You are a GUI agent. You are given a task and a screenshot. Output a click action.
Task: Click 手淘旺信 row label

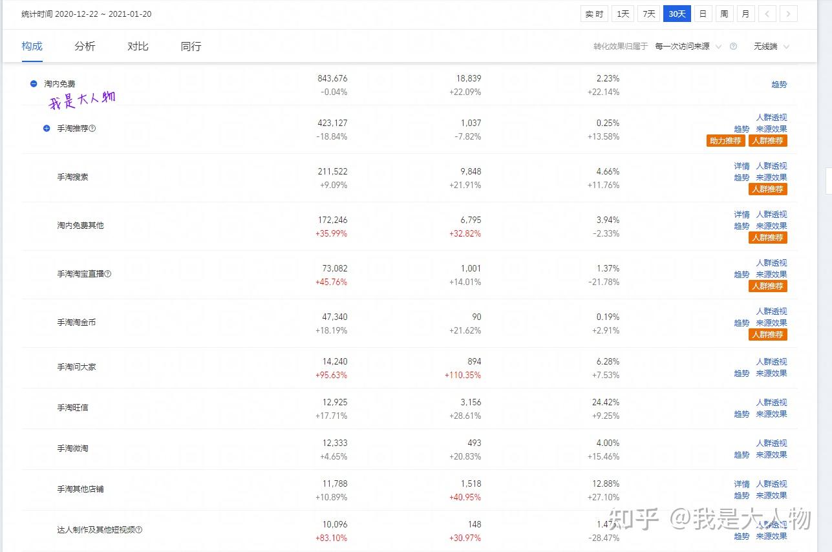(x=72, y=408)
